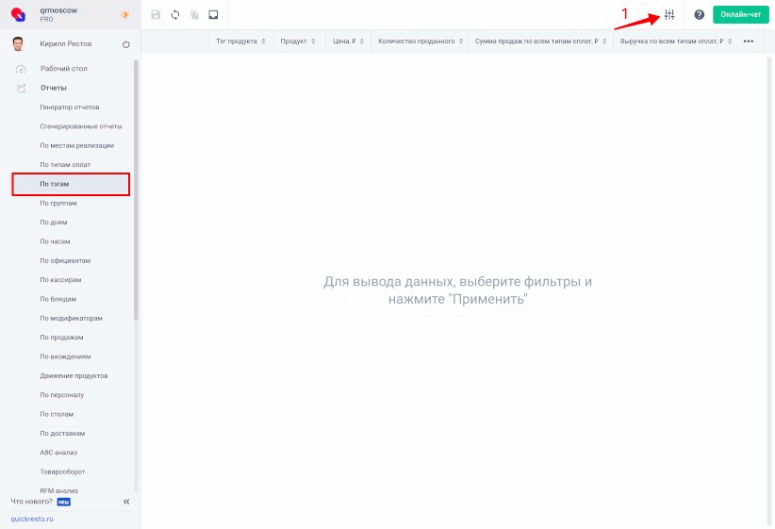Open the Онлайн-чат button
Screen dimensions: 775x529
click(740, 15)
